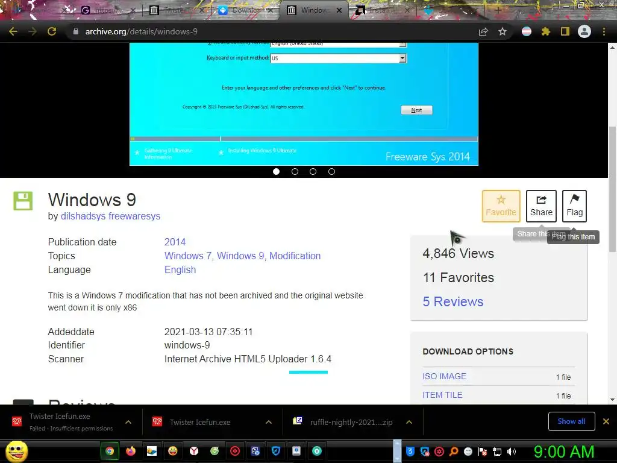Click the page vertical scrollbar thumb

612,189
